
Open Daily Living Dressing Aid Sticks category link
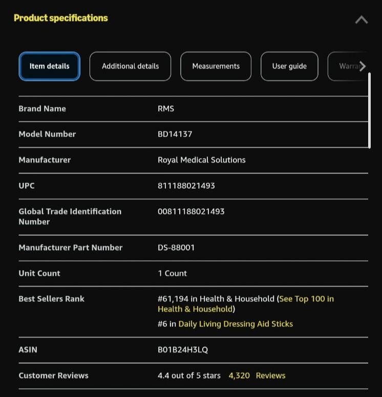pyautogui.click(x=236, y=324)
